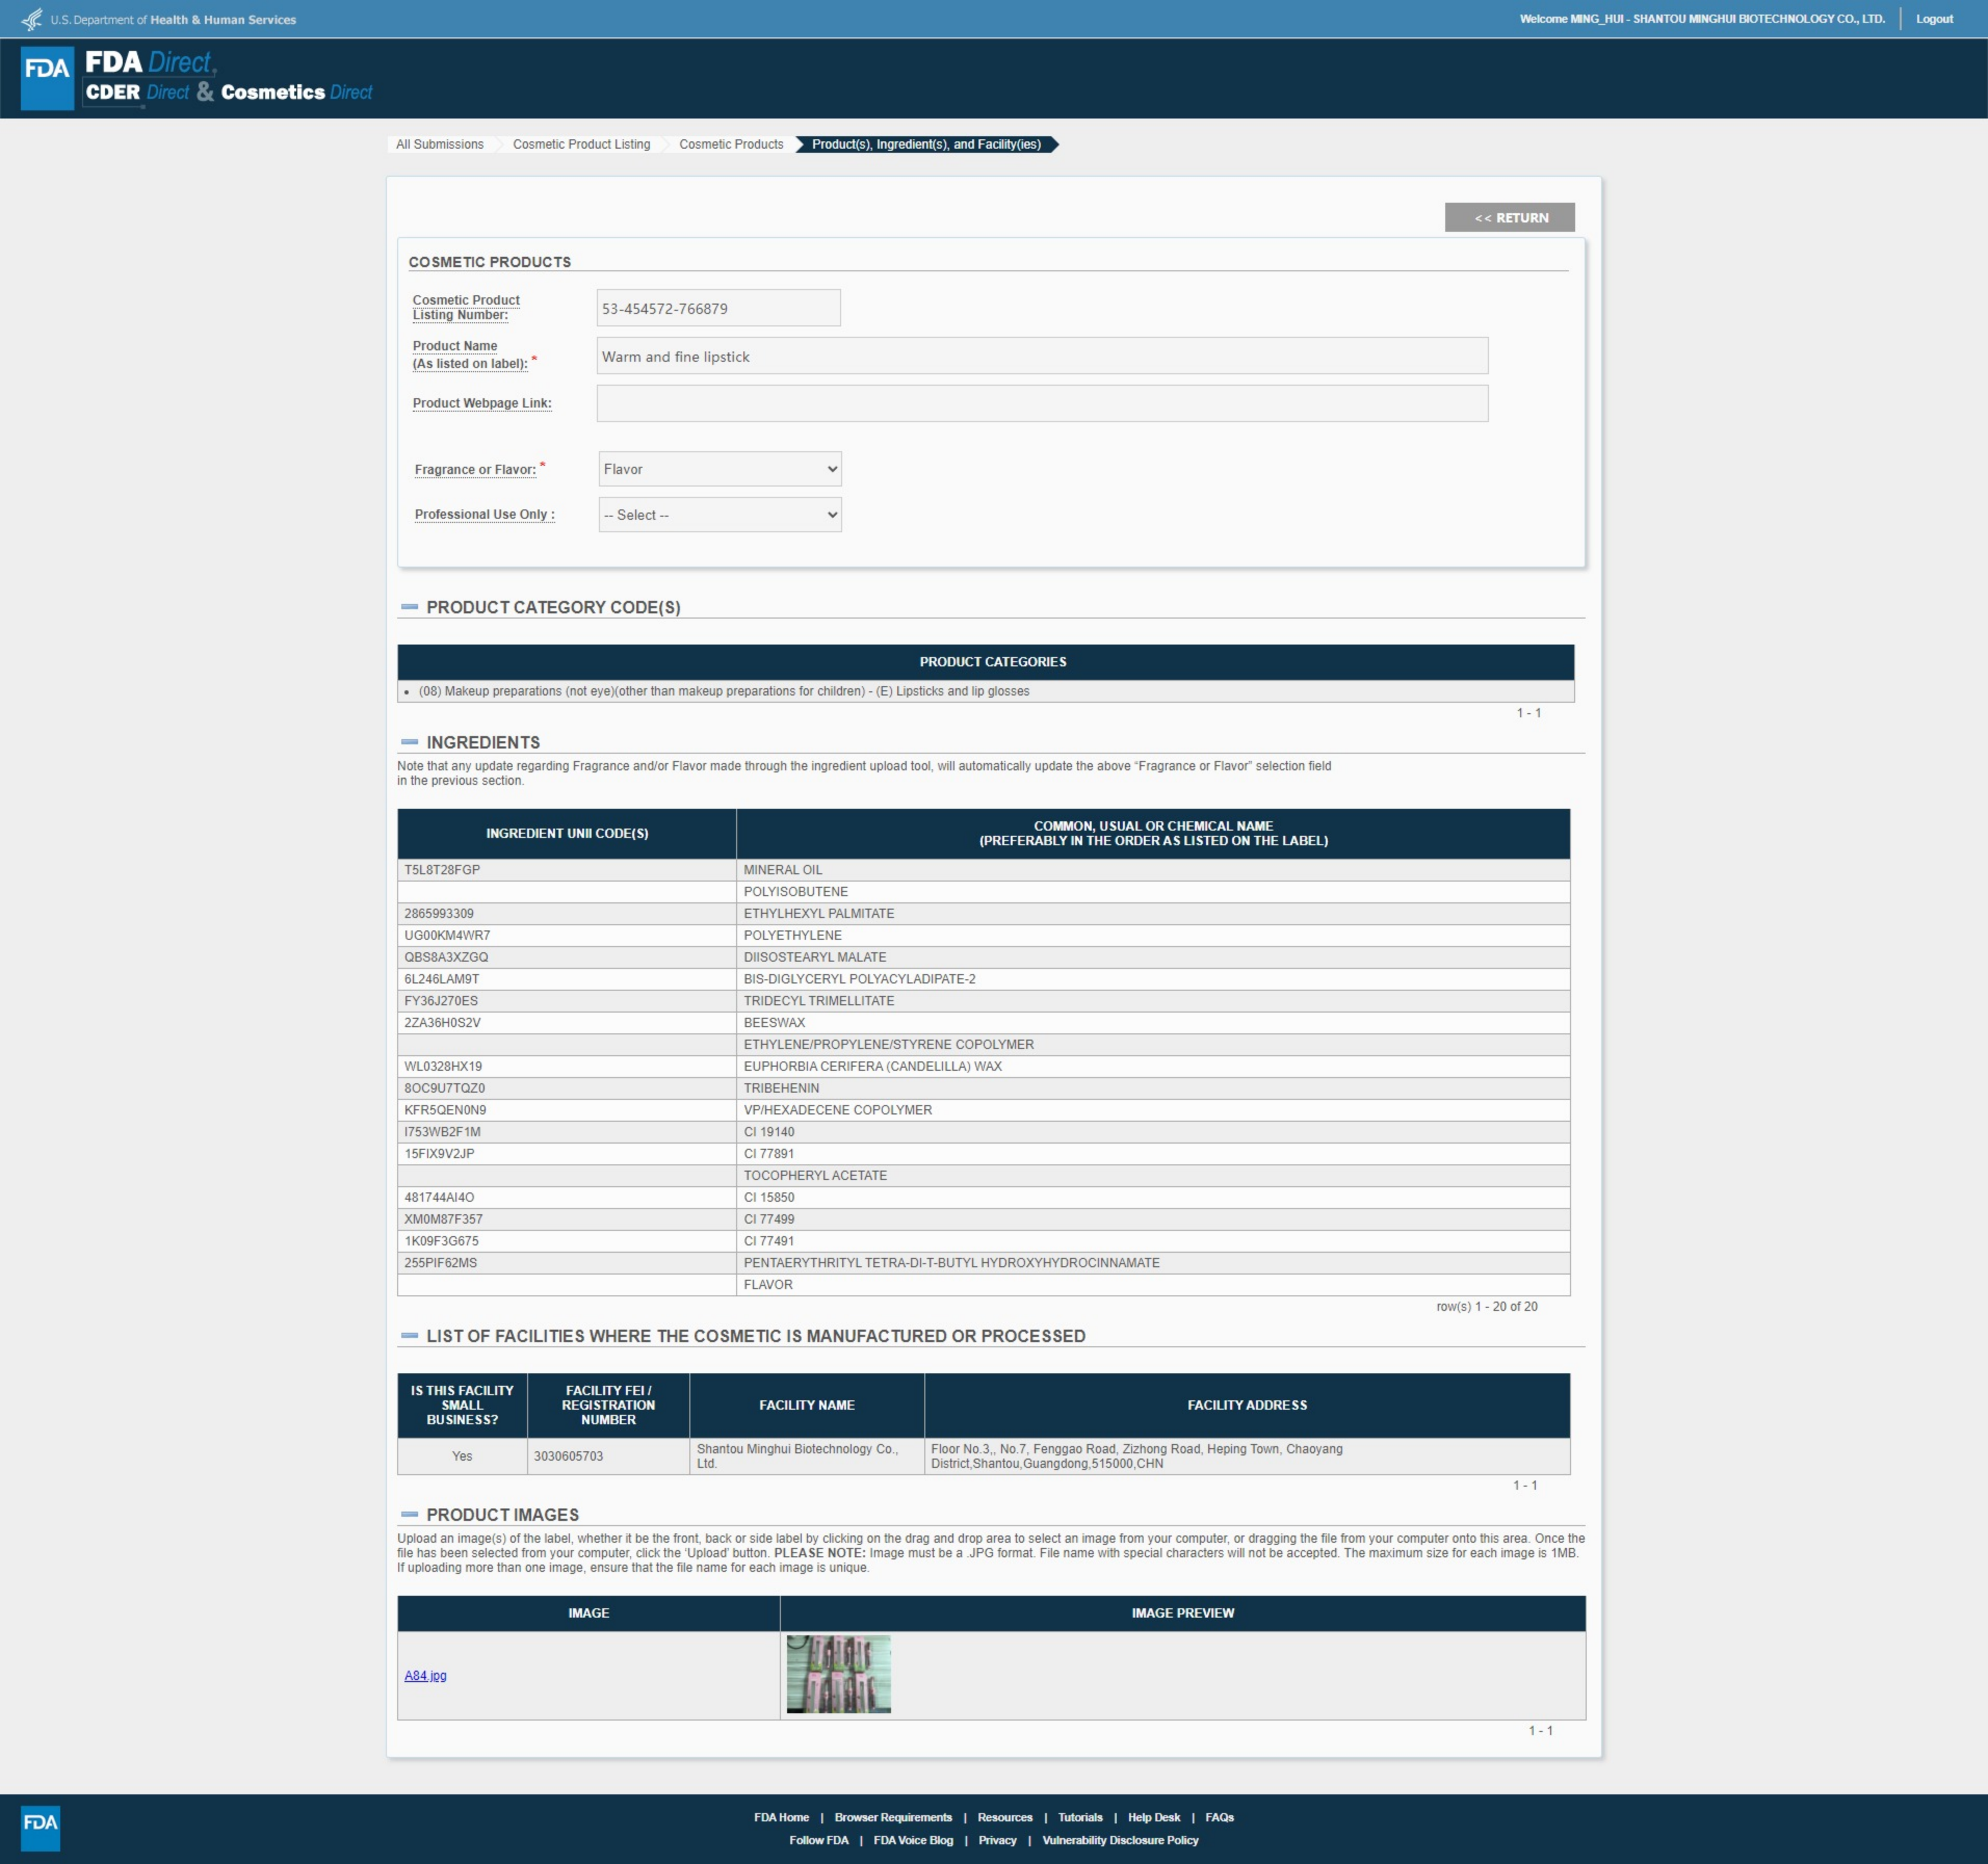This screenshot has width=1988, height=1864.
Task: Open the Professional Use Only dropdown
Action: click(719, 515)
